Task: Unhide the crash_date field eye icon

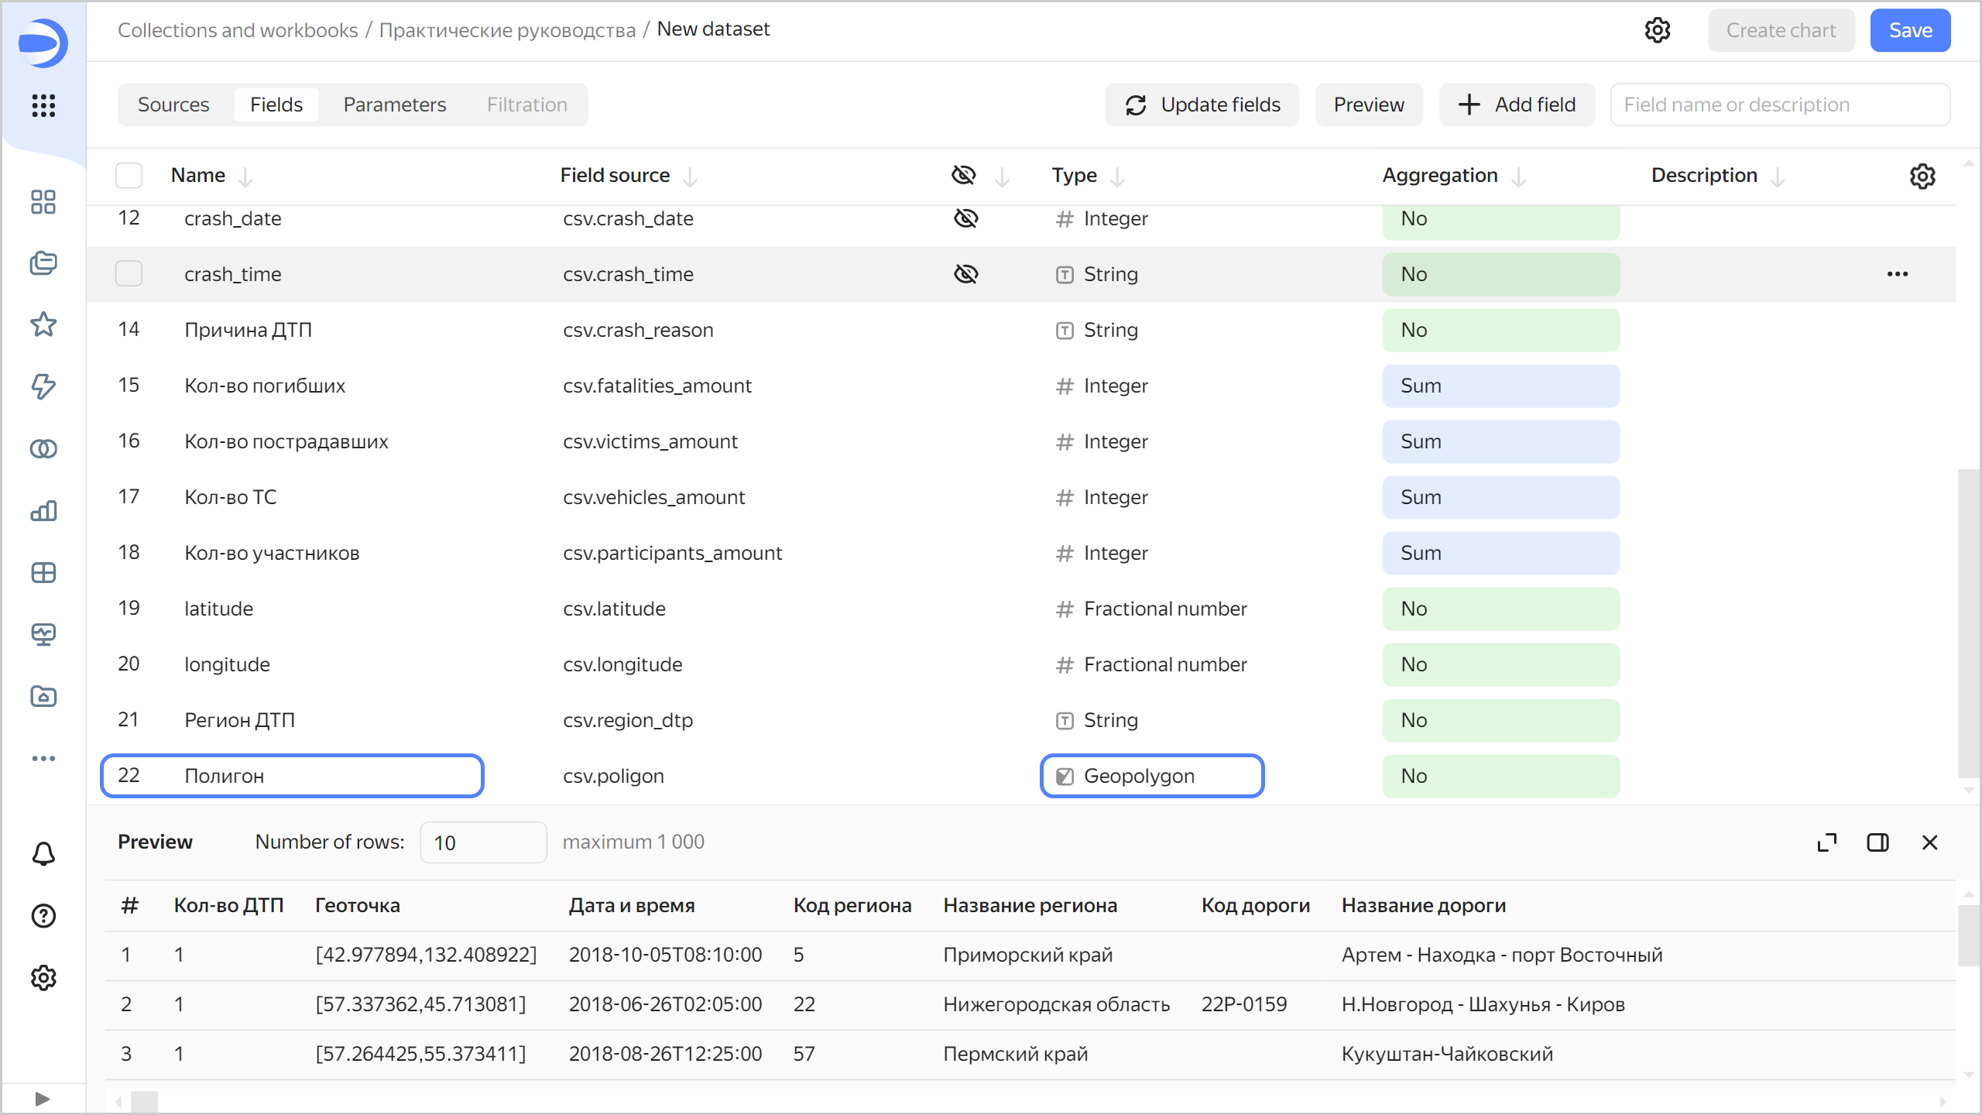Action: click(x=965, y=218)
